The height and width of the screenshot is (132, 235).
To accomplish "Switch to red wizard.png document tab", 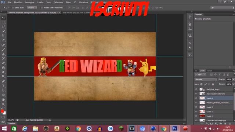I will [77, 12].
